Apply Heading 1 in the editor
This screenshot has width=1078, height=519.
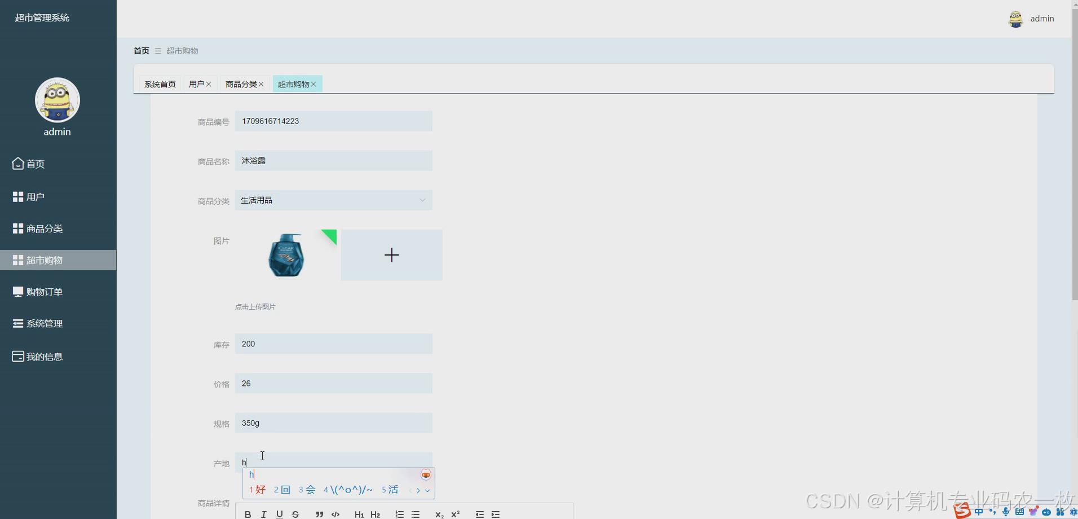359,514
